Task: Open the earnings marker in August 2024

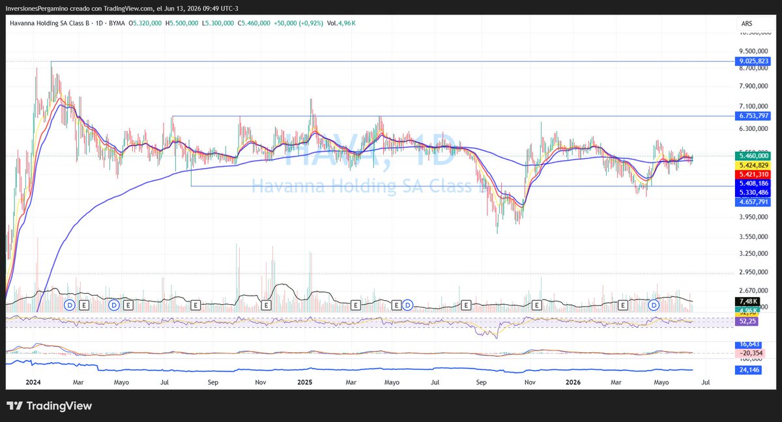Action: pyautogui.click(x=196, y=305)
